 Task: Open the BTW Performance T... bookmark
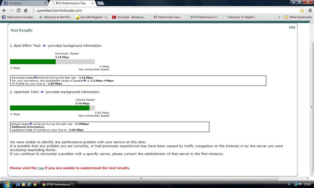203,17
